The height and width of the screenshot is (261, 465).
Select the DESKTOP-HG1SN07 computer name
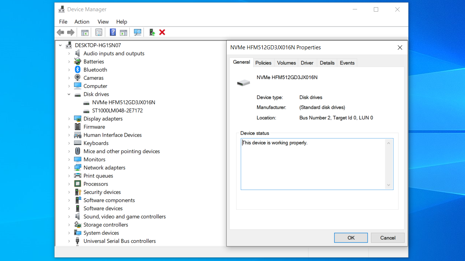pos(98,45)
